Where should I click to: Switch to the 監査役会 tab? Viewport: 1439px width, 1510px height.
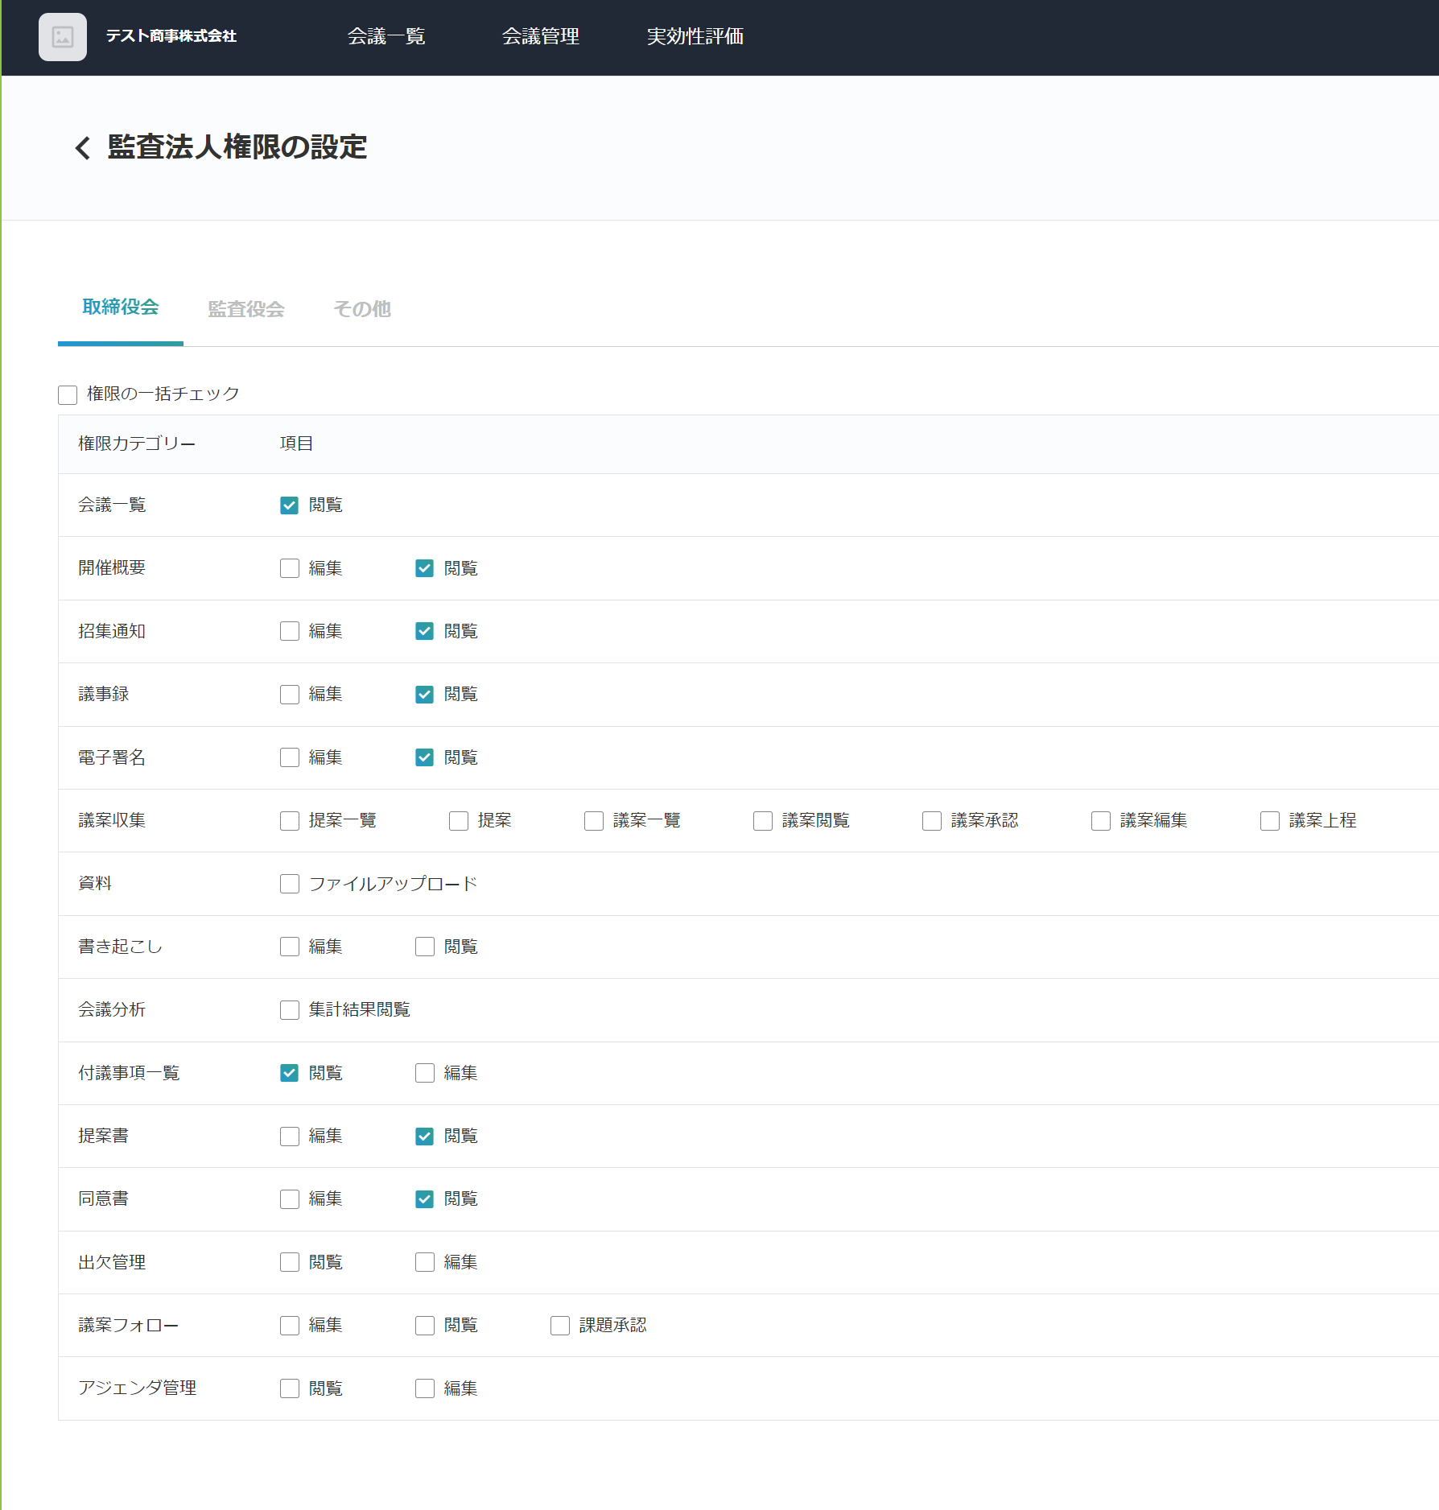tap(246, 309)
